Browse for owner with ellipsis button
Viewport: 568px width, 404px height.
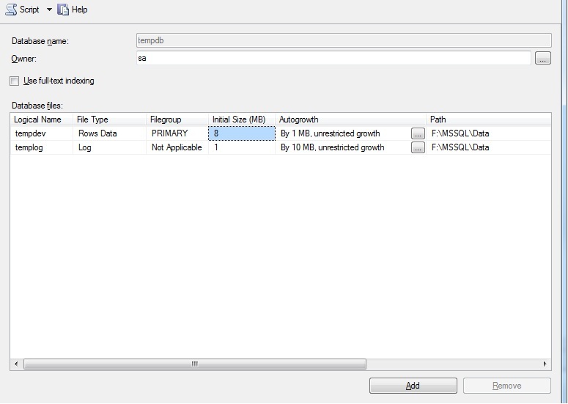[542, 58]
